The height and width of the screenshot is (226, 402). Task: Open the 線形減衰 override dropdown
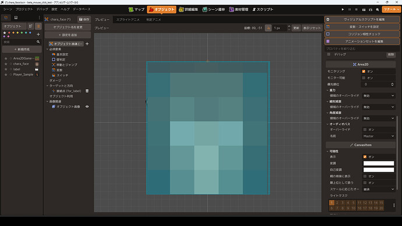tap(379, 107)
